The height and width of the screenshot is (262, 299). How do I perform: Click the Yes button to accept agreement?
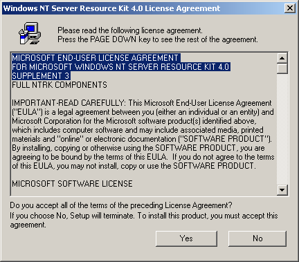click(186, 238)
